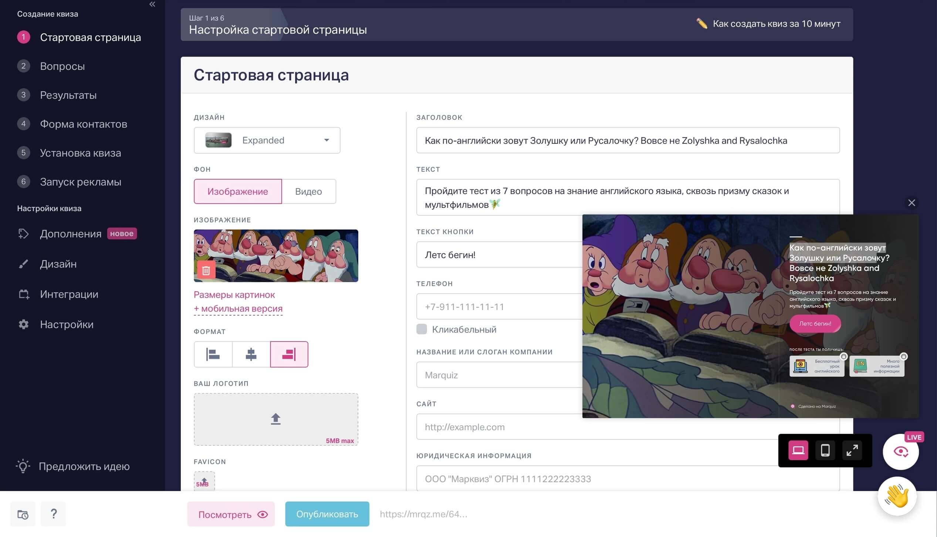937x537 pixels.
Task: Click step 1 circle icon in sidebar
Action: (x=23, y=37)
